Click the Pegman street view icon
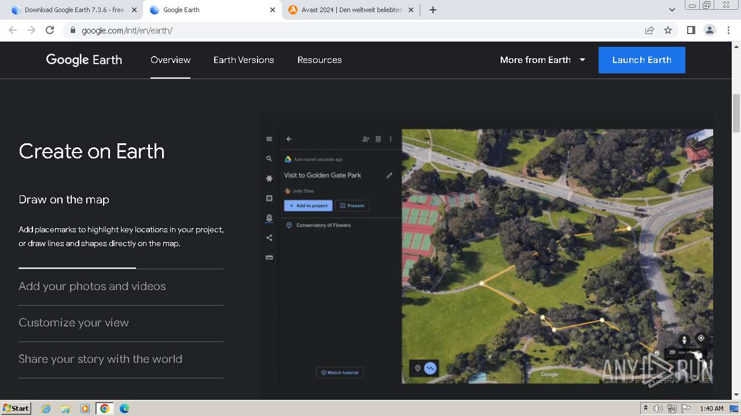 (684, 340)
